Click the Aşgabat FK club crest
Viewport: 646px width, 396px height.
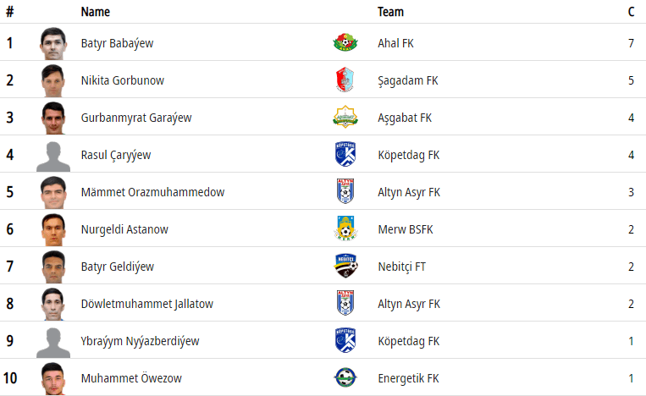pyautogui.click(x=345, y=118)
